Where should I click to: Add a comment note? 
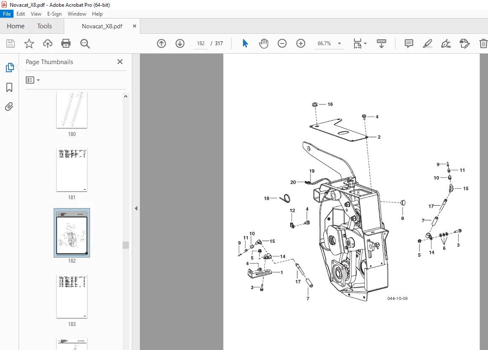(x=409, y=43)
